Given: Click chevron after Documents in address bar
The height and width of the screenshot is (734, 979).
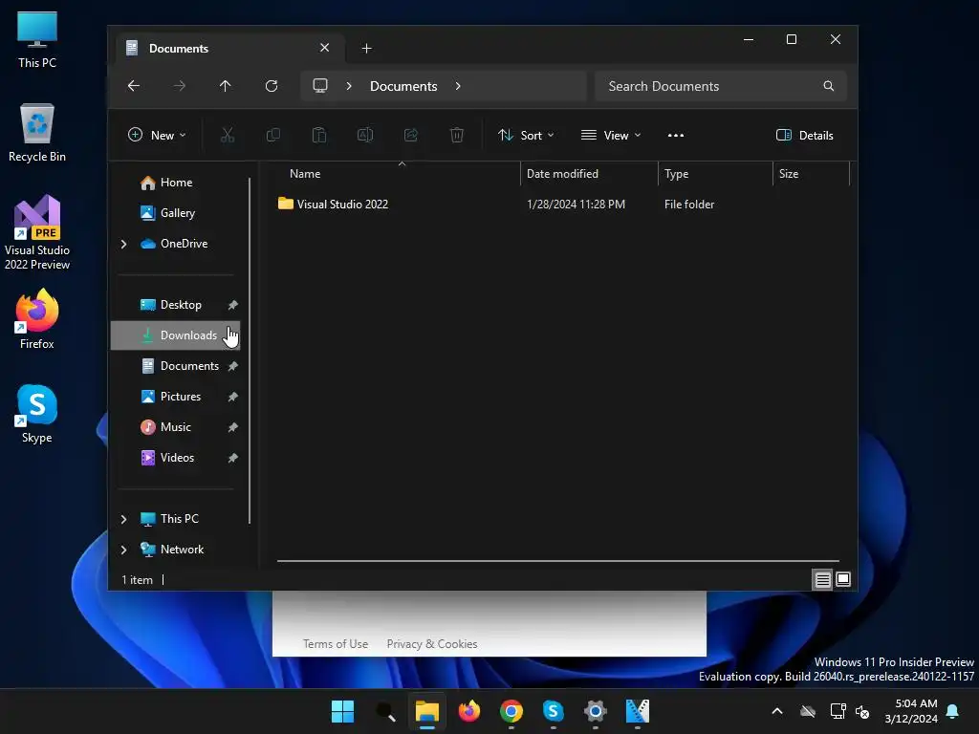Looking at the screenshot, I should pyautogui.click(x=458, y=86).
